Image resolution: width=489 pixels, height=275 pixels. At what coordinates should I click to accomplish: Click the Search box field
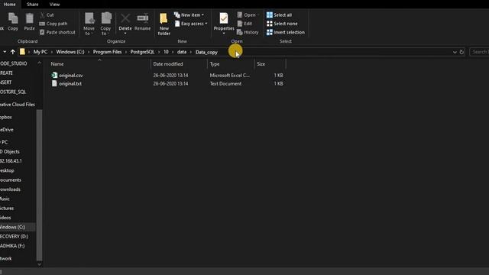point(479,52)
